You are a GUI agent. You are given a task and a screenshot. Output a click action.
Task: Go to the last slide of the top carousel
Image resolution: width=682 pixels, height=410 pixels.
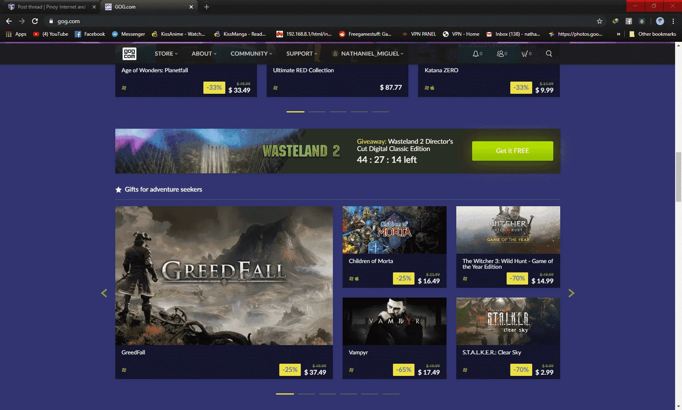380,112
